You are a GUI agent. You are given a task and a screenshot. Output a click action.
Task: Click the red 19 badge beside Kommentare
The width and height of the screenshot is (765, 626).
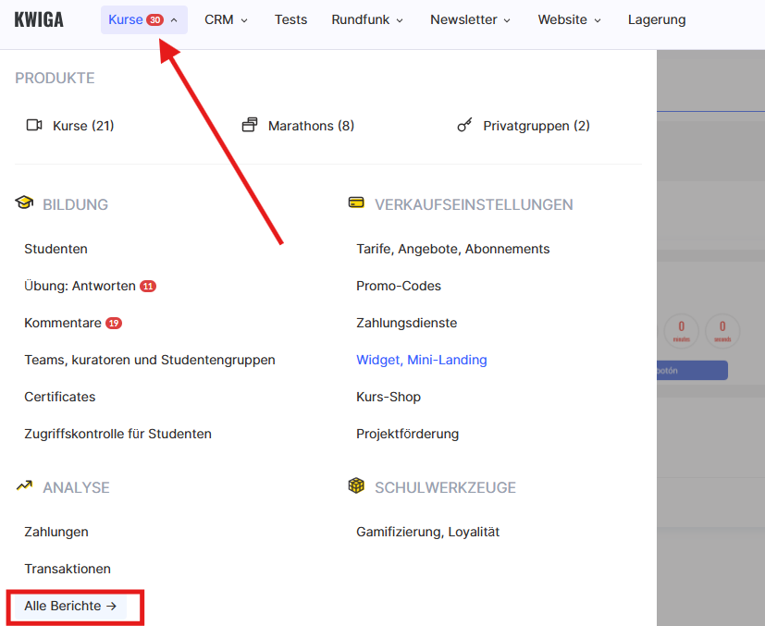(114, 324)
